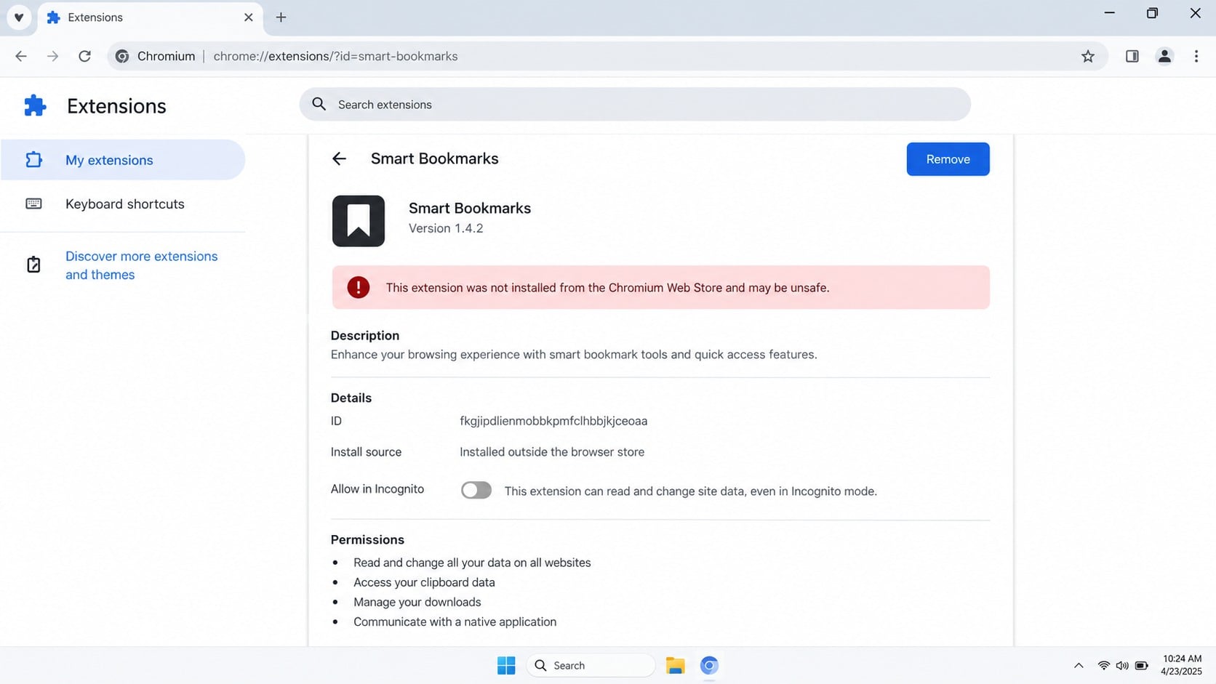This screenshot has width=1216, height=684.
Task: Open Wi-Fi network settings
Action: coord(1103,665)
